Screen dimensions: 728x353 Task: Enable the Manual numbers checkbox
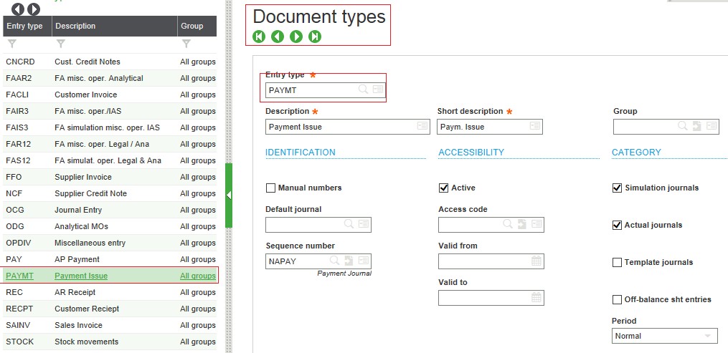271,188
